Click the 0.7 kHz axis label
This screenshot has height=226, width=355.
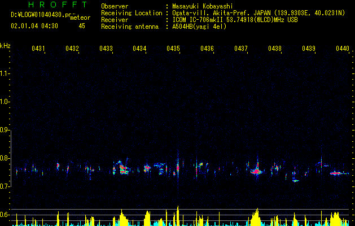point(5,186)
